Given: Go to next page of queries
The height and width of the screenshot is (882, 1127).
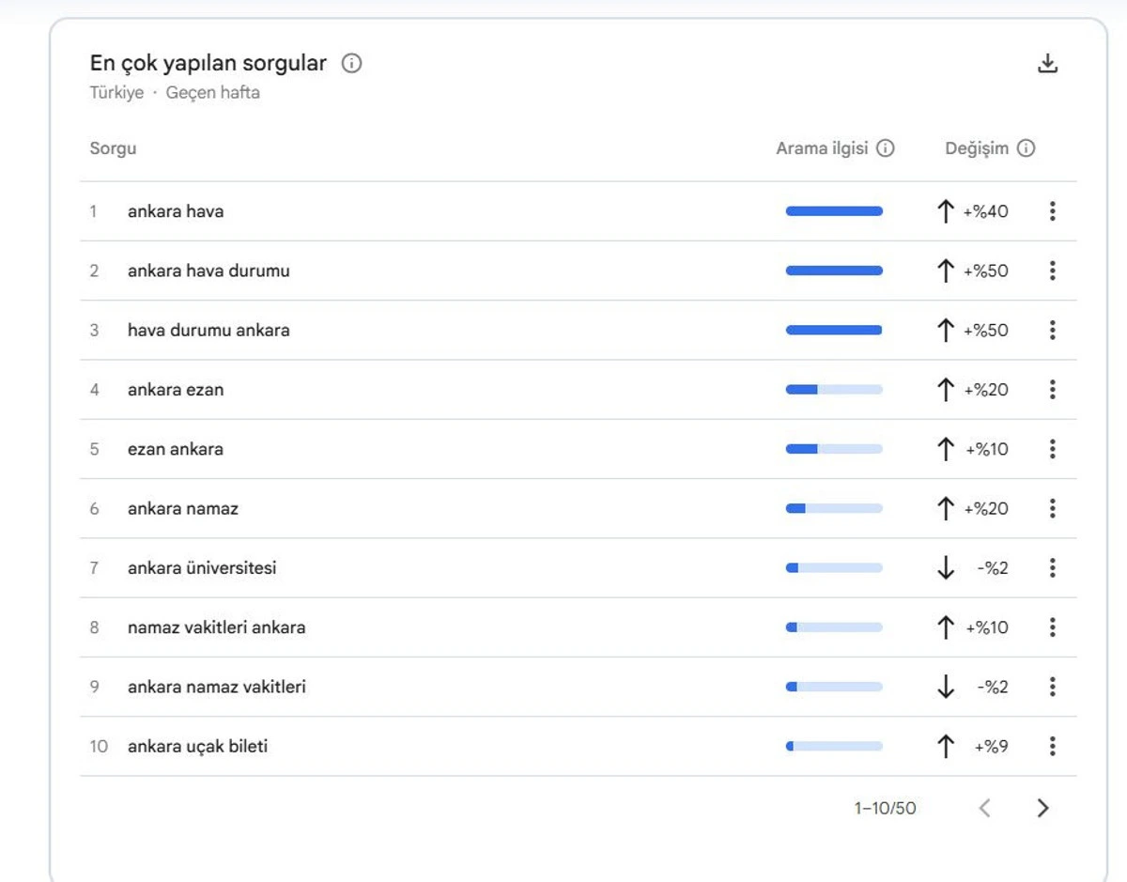Looking at the screenshot, I should tap(1042, 808).
